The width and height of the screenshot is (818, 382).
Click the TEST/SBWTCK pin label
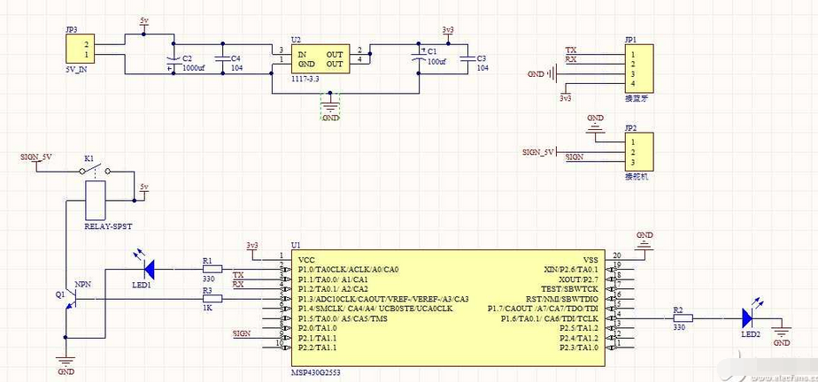[x=570, y=289]
